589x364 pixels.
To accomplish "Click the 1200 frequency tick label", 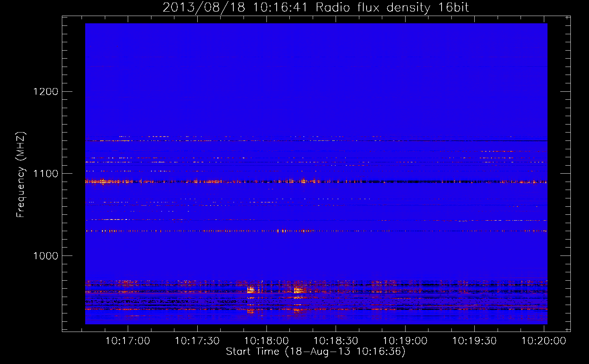I will (46, 92).
